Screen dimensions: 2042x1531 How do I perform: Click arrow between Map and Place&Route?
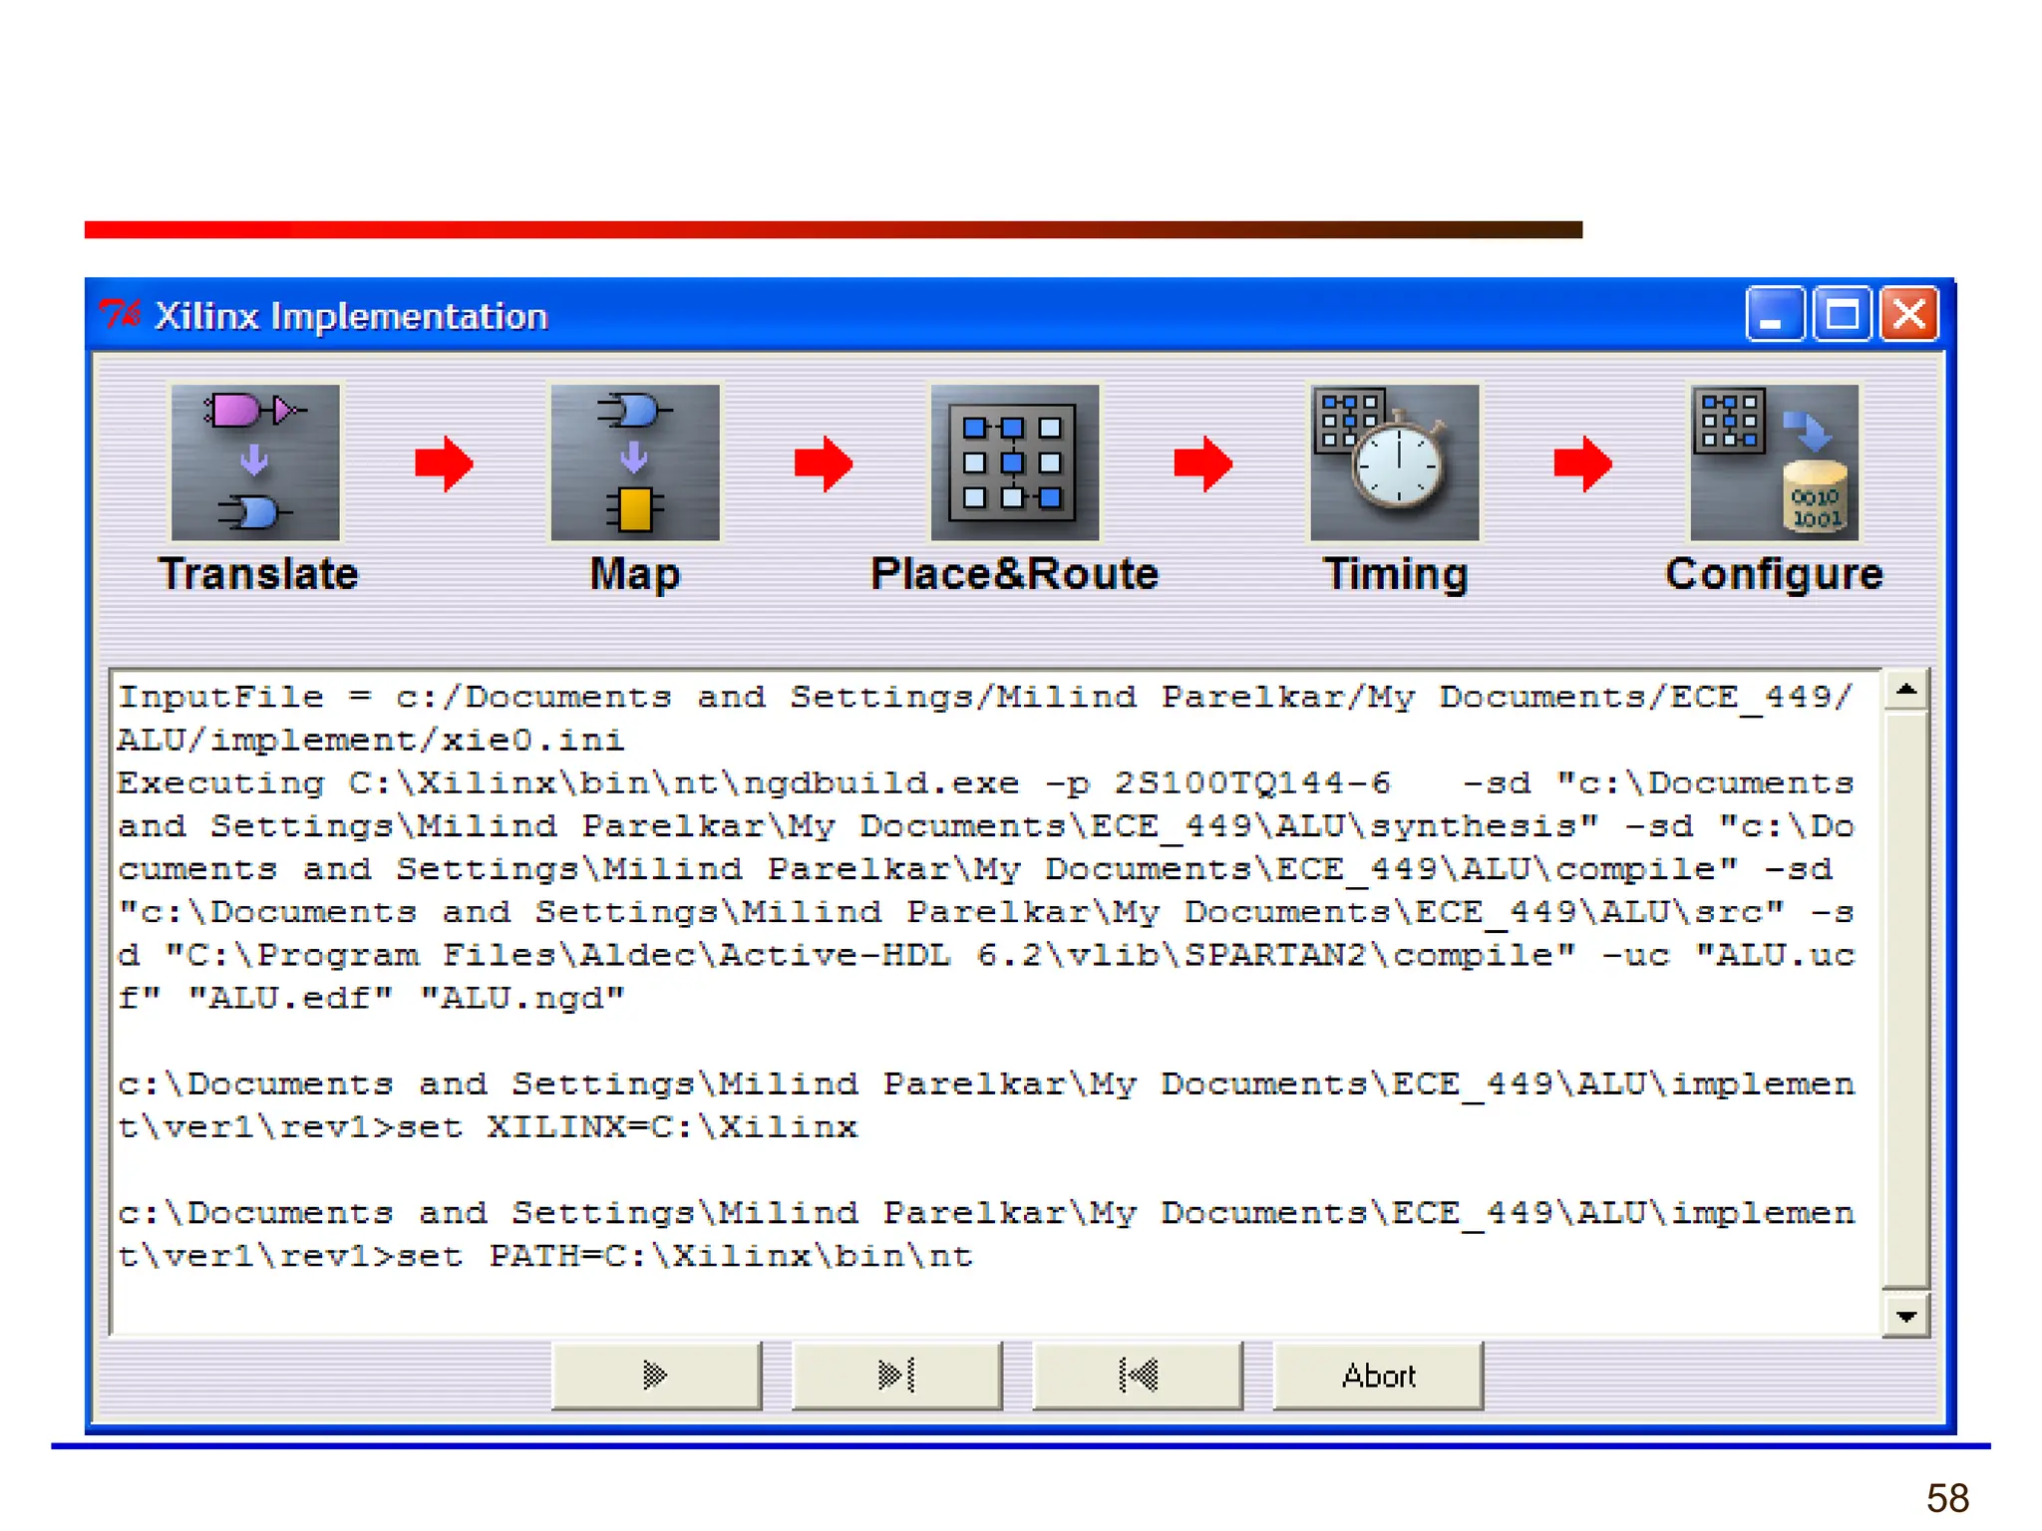[824, 463]
